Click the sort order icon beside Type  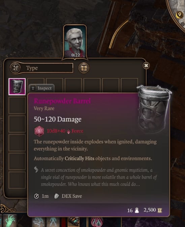tap(16, 68)
